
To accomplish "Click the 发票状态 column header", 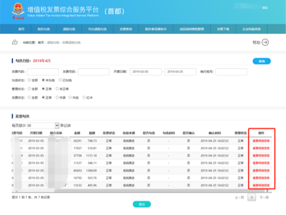I will click(x=109, y=133).
